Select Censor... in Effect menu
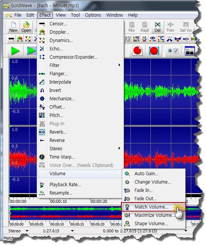This screenshot has height=246, width=206. click(80, 24)
